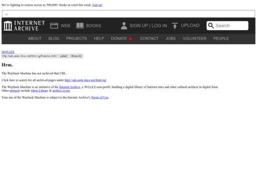Screen dimensions: 257x193
Task: Open the ads.as4x.tmcs.net/html.ng/ link
Action: (86, 80)
